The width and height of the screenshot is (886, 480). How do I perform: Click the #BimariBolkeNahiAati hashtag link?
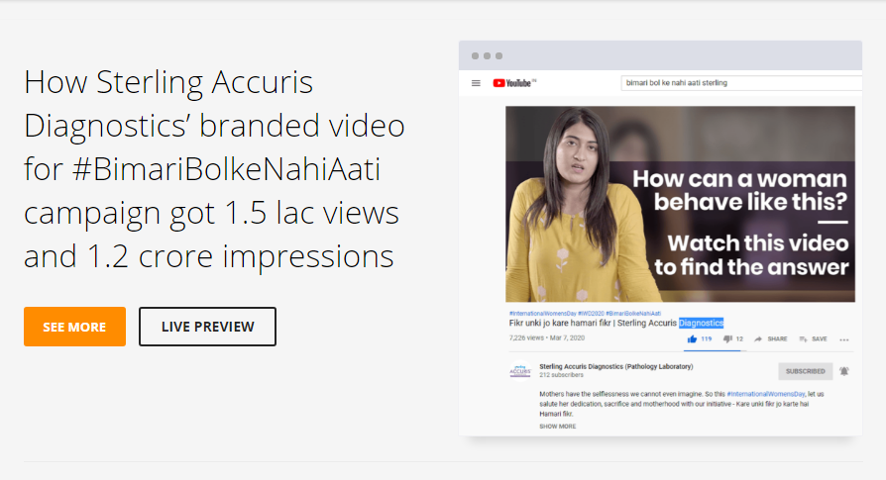[x=633, y=313]
